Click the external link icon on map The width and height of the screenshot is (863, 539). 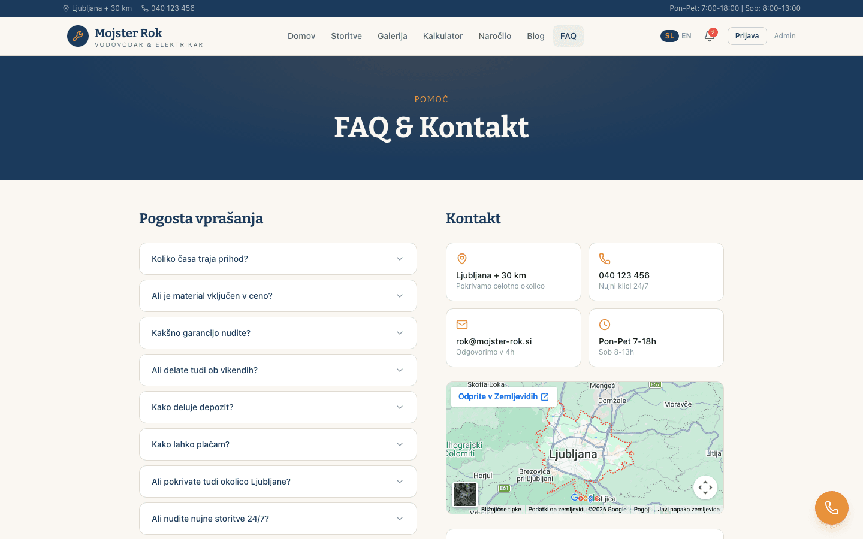coord(545,397)
